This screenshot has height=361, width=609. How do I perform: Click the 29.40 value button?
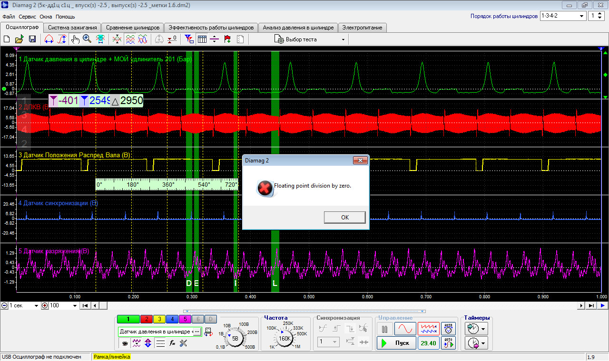click(x=428, y=342)
